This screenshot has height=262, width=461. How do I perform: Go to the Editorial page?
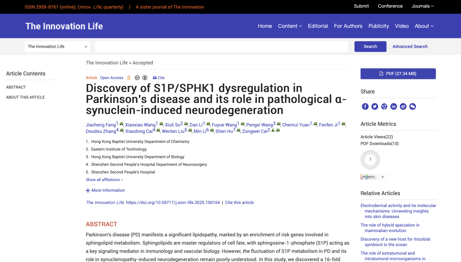[318, 26]
